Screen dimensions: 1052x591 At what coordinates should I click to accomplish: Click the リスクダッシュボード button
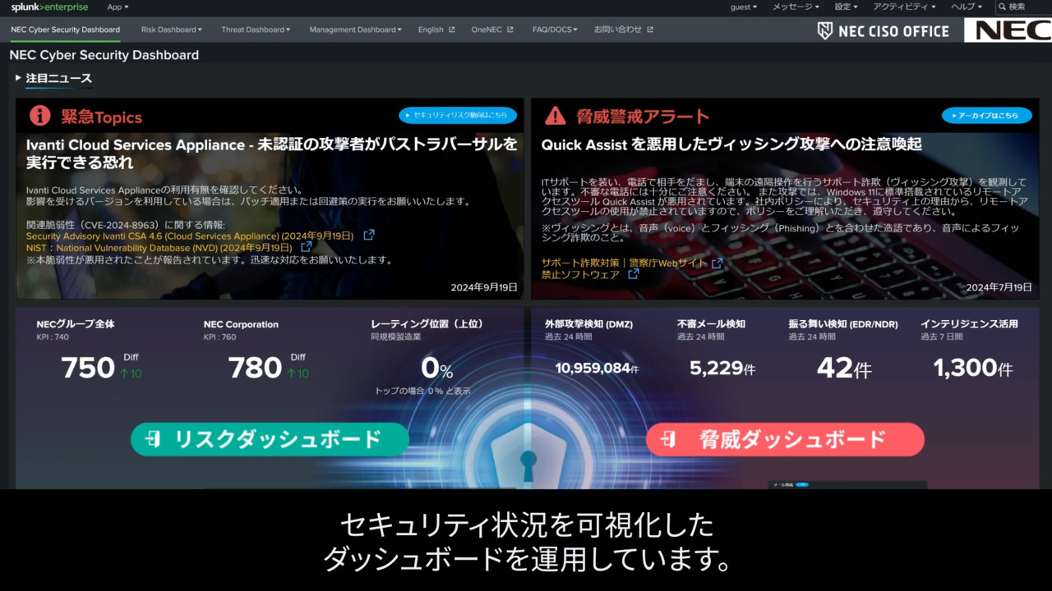click(270, 439)
